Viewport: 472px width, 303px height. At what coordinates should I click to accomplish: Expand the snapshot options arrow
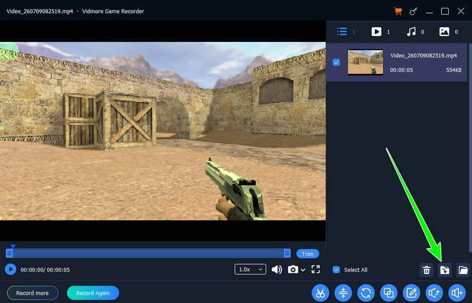tap(303, 270)
